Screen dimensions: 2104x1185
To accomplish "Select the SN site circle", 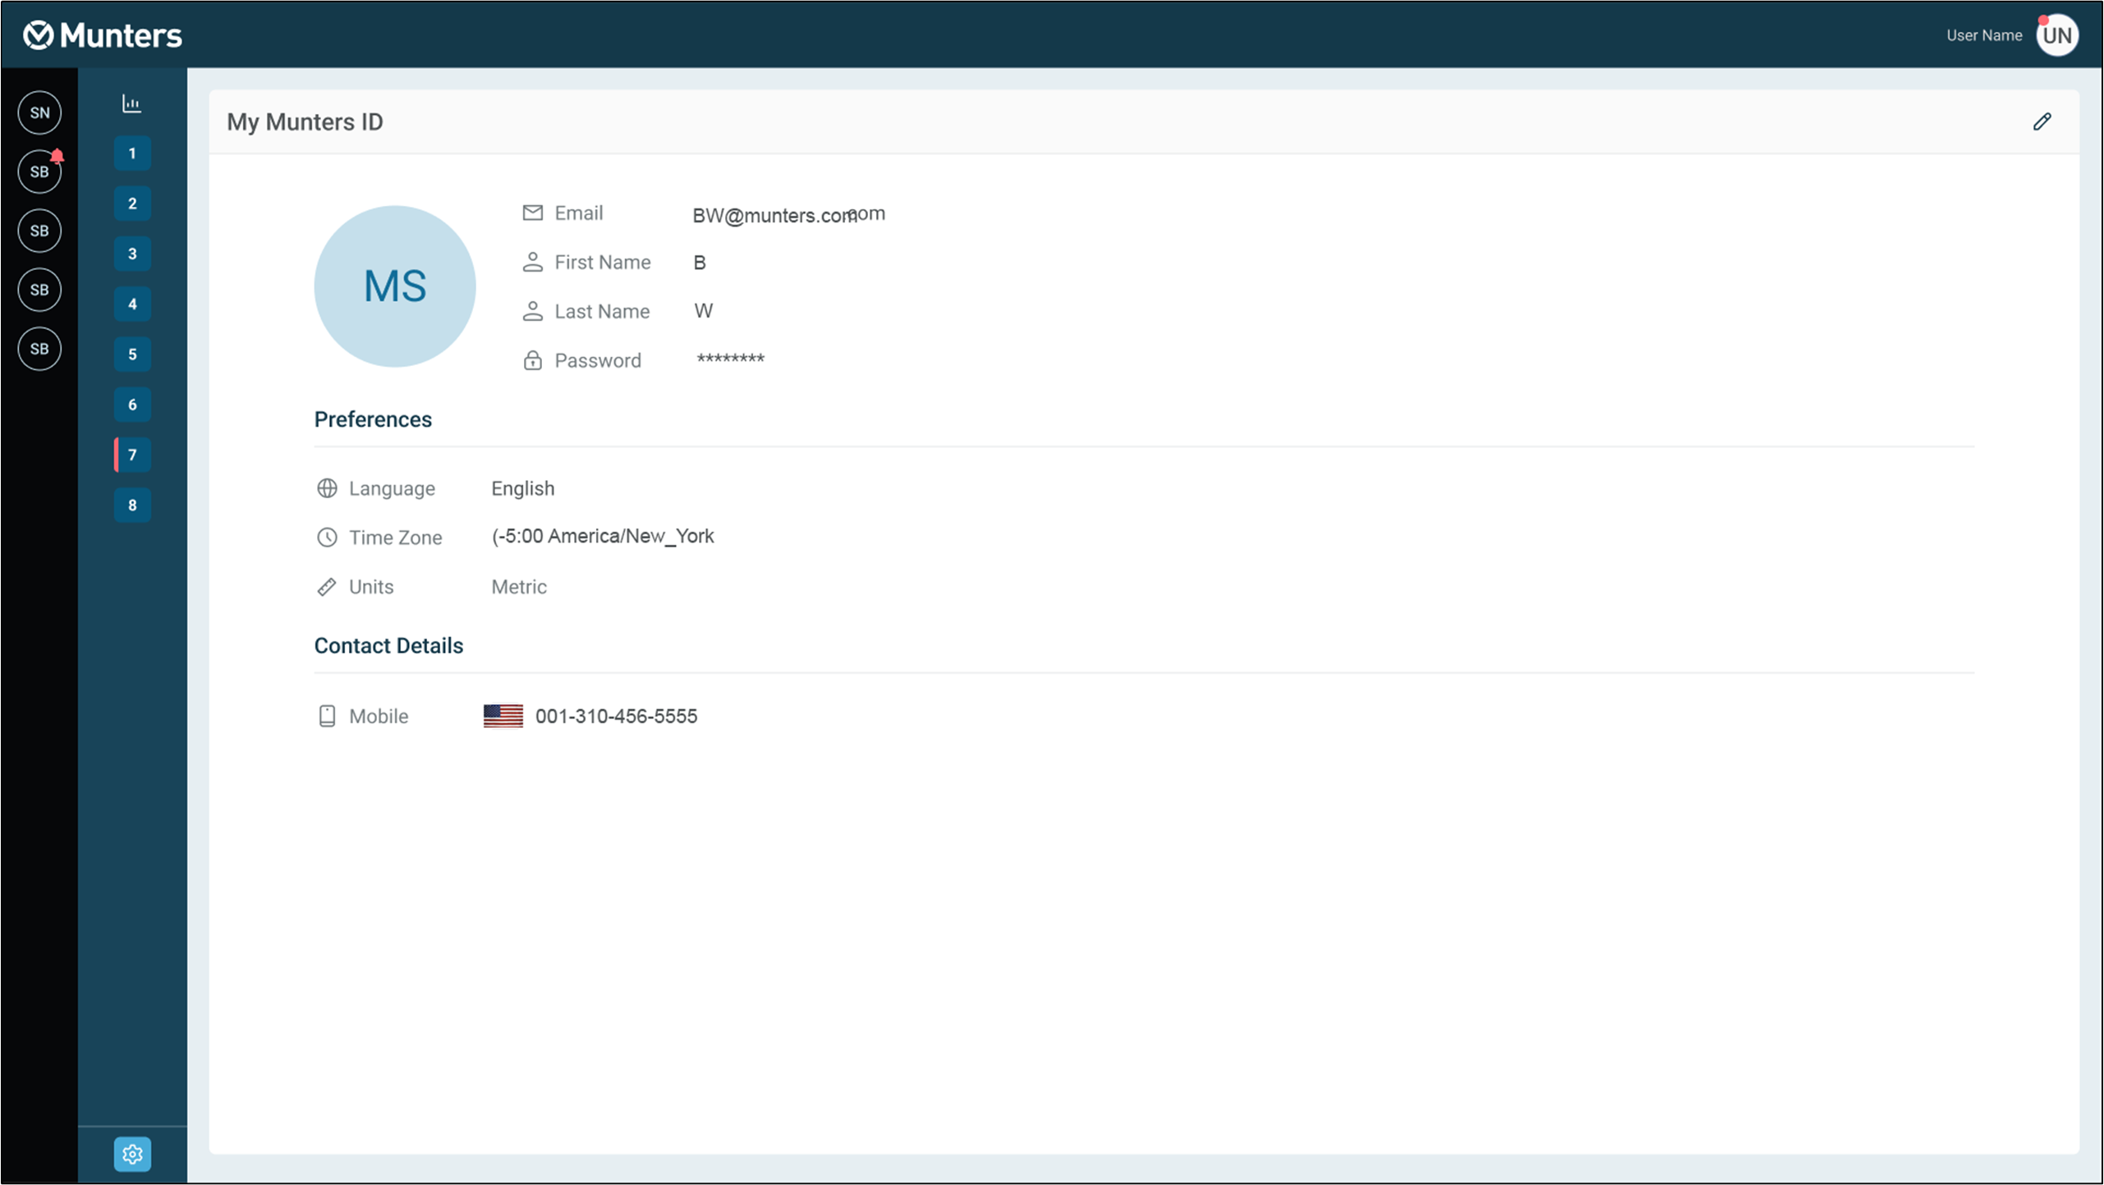I will click(39, 112).
